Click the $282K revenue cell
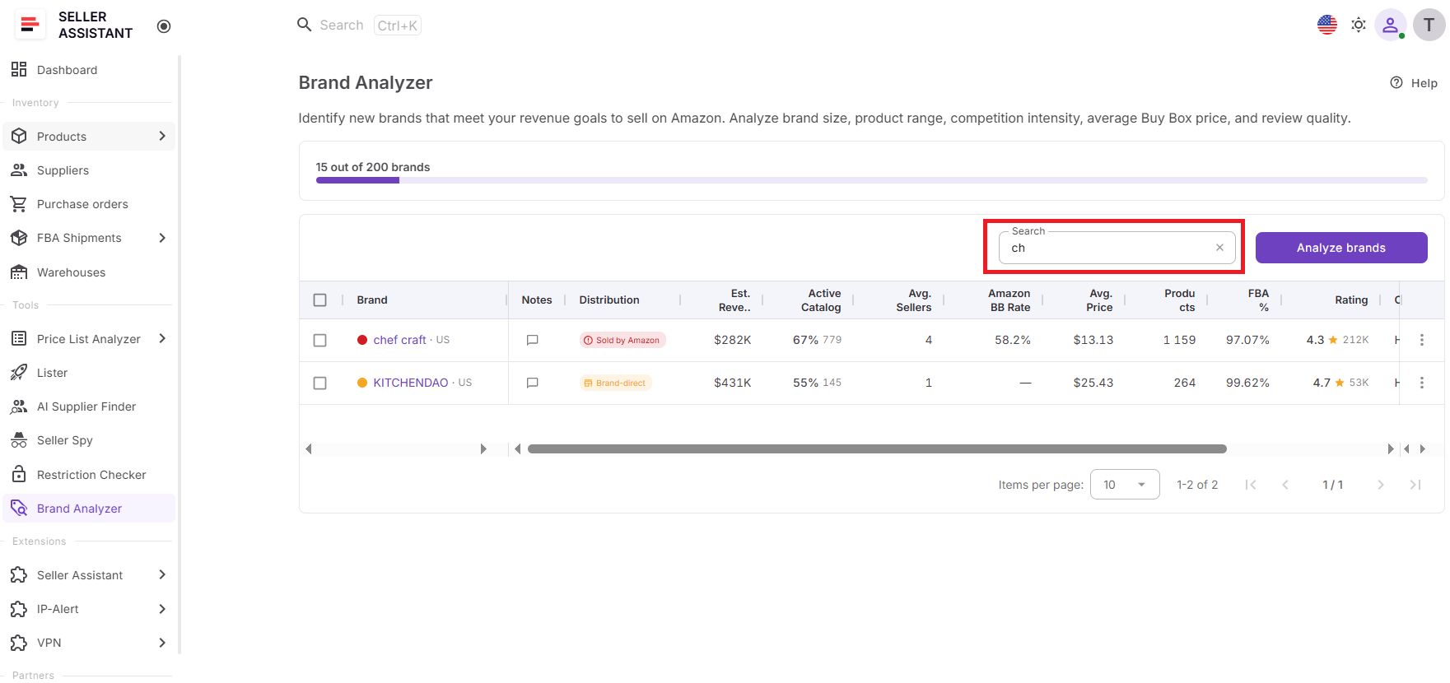 coord(733,340)
